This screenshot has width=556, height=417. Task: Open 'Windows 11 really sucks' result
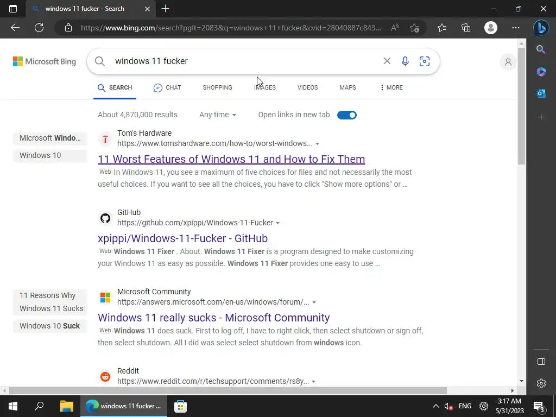pos(214,317)
